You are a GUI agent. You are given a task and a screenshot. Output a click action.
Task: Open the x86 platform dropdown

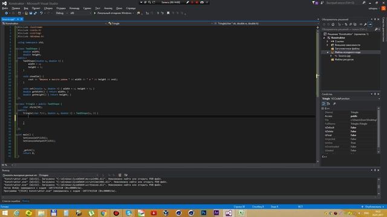(80, 13)
